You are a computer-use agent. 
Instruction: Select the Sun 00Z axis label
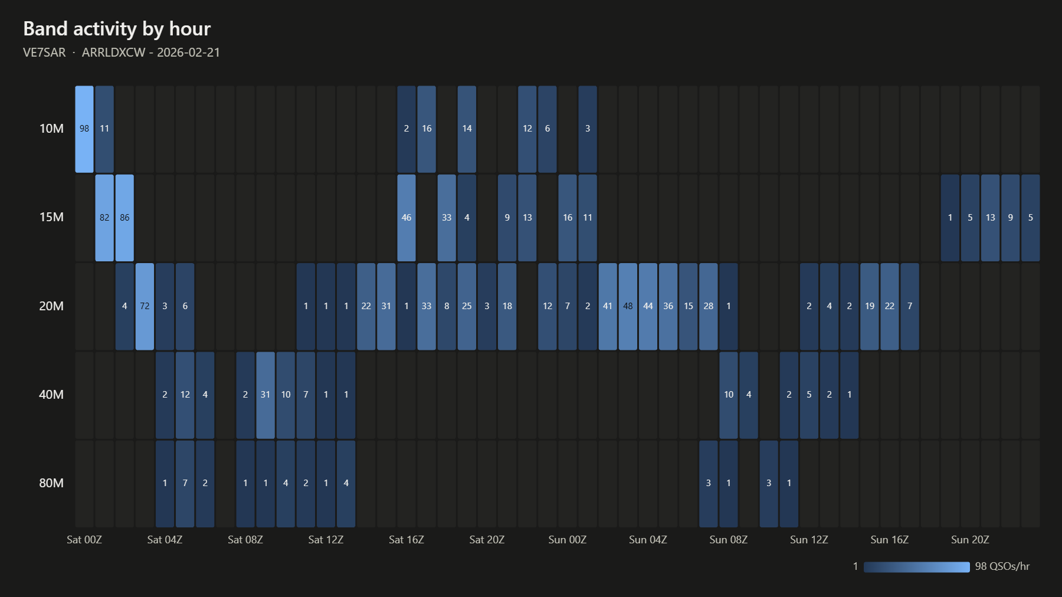[568, 540]
